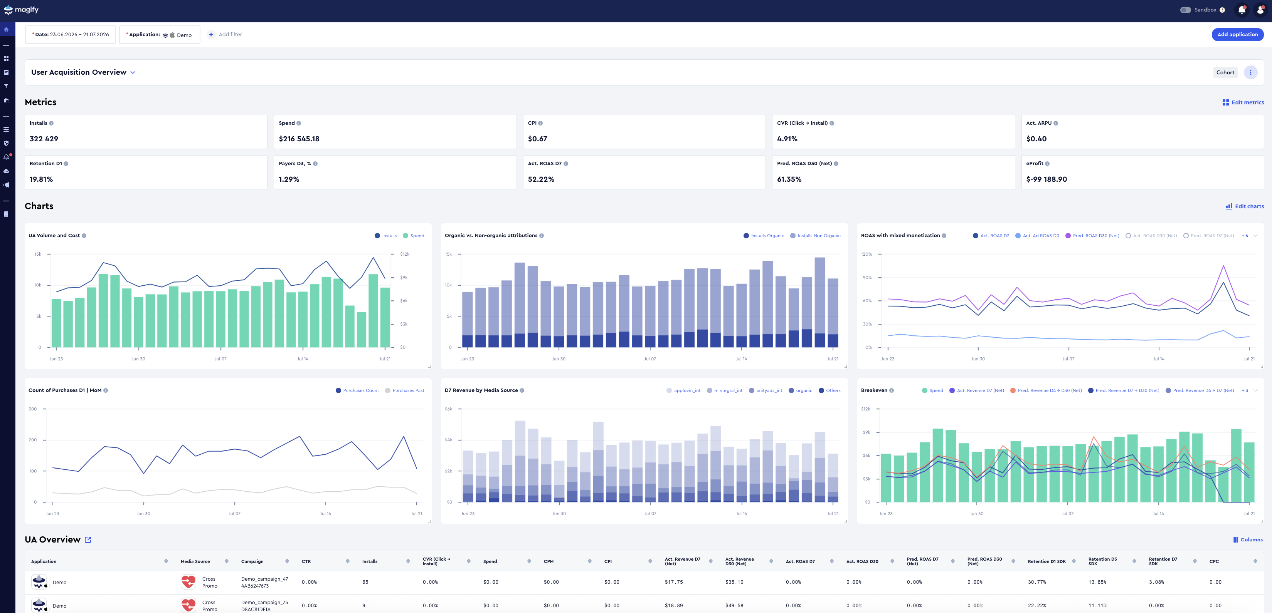Expand ROAS chart legend chevron

click(1256, 236)
